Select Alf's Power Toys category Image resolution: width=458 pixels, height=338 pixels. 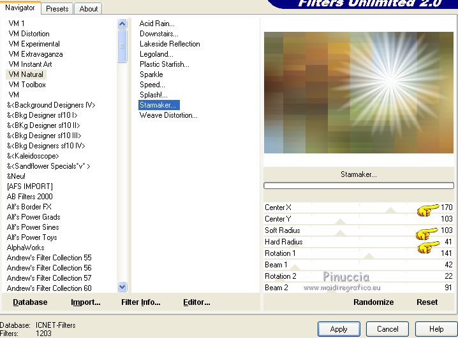click(x=32, y=237)
